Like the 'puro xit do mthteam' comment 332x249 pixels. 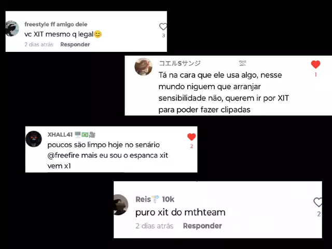318,202
